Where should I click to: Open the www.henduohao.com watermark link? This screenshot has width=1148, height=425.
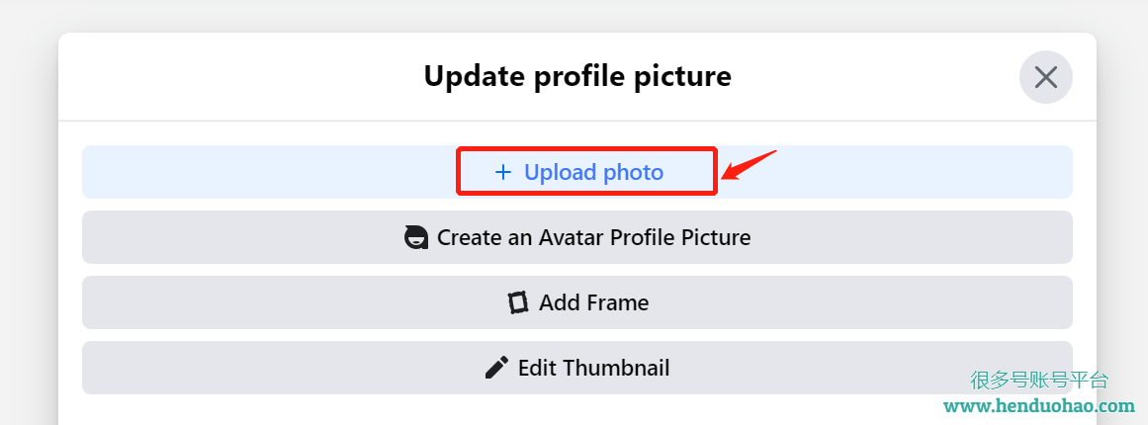click(x=1039, y=405)
